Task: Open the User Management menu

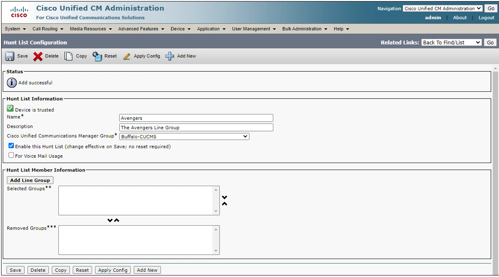Action: (254, 29)
